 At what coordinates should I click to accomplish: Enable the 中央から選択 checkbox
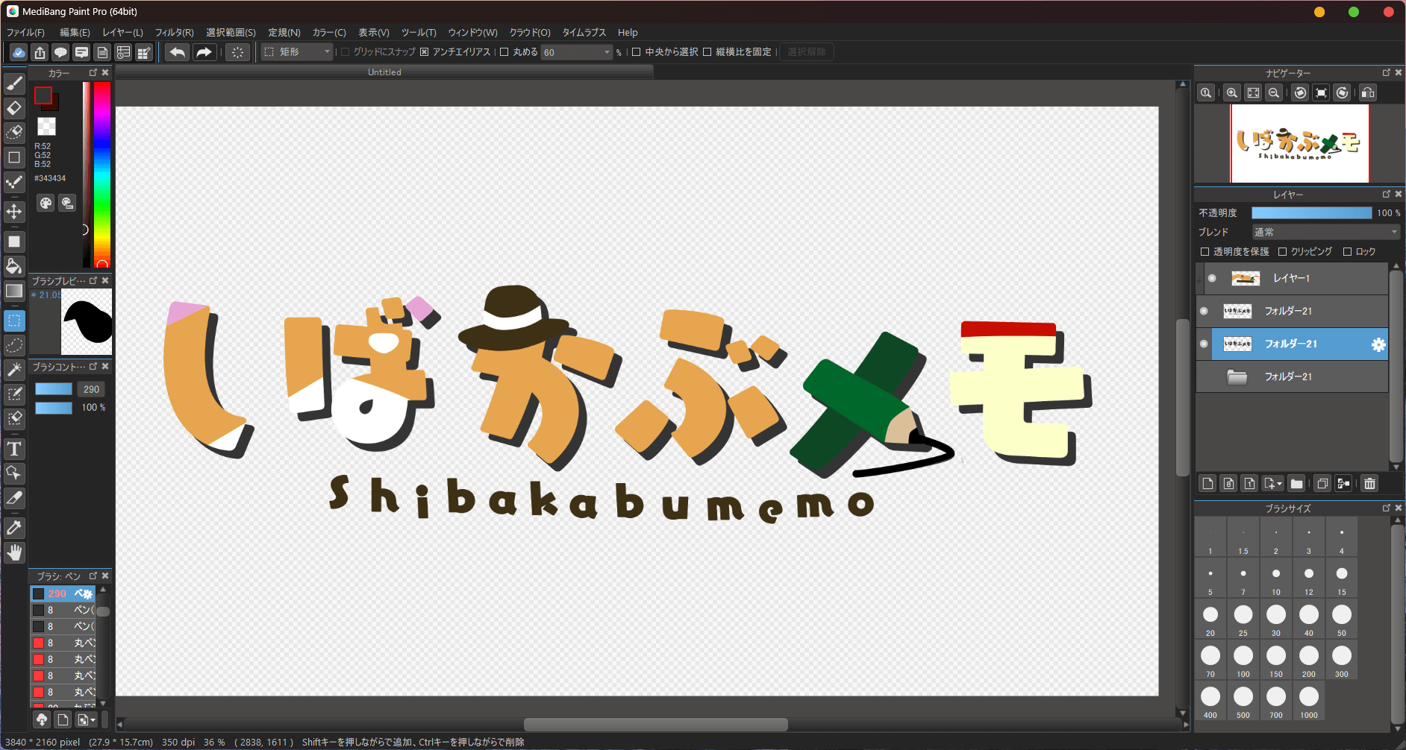[x=637, y=52]
